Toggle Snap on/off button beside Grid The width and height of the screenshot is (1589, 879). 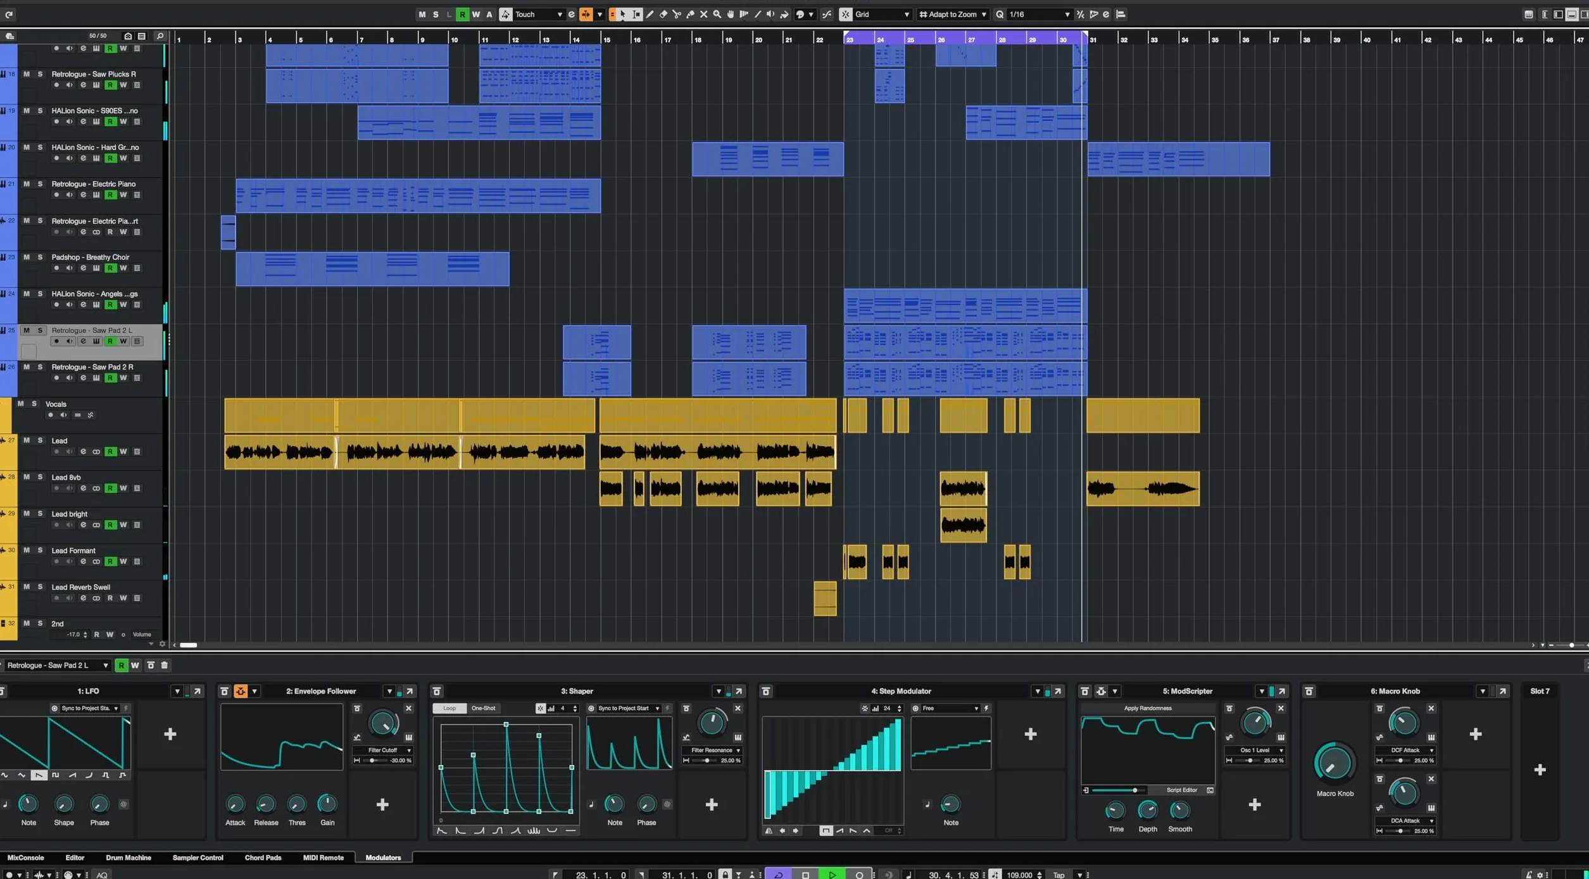click(845, 14)
